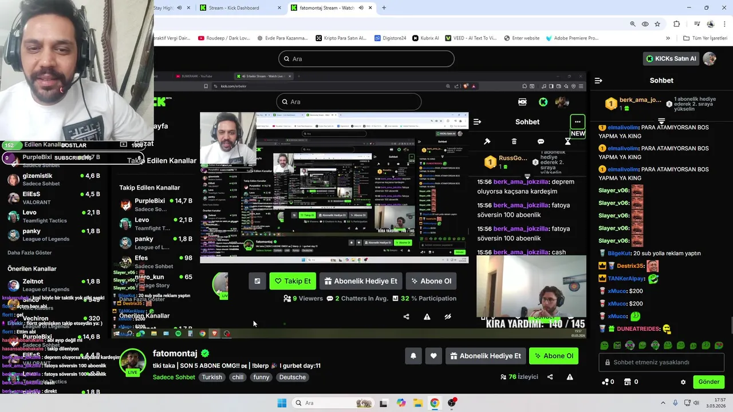The image size is (733, 412).
Task: Select the funny tag
Action: [x=261, y=377]
